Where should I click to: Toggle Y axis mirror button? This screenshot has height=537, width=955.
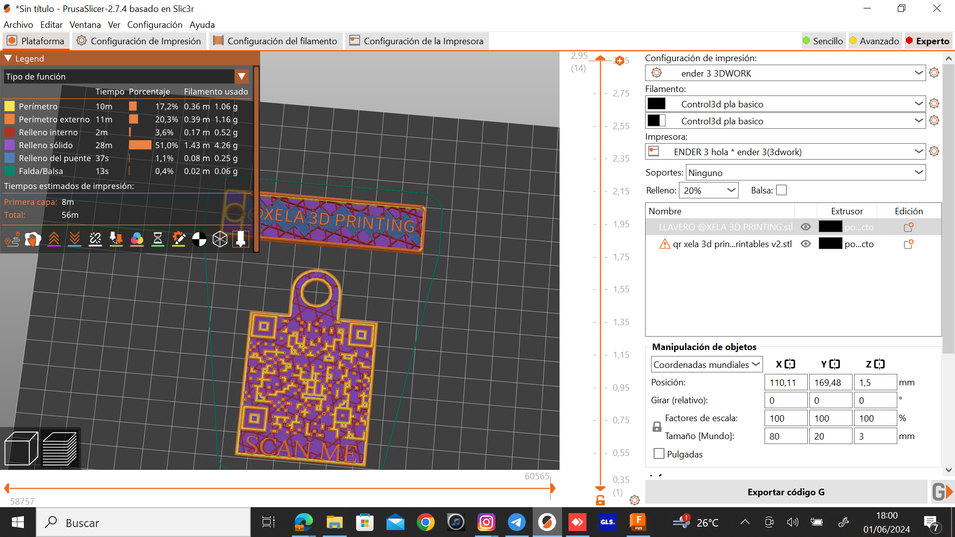(x=835, y=364)
